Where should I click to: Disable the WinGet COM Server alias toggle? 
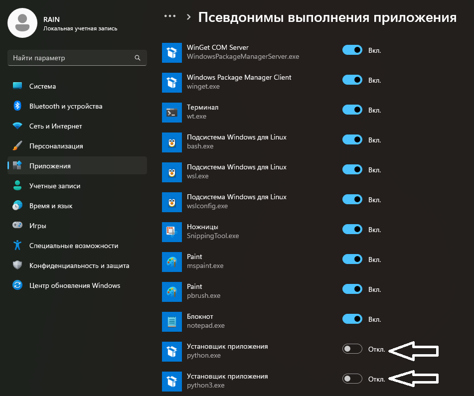(x=352, y=50)
